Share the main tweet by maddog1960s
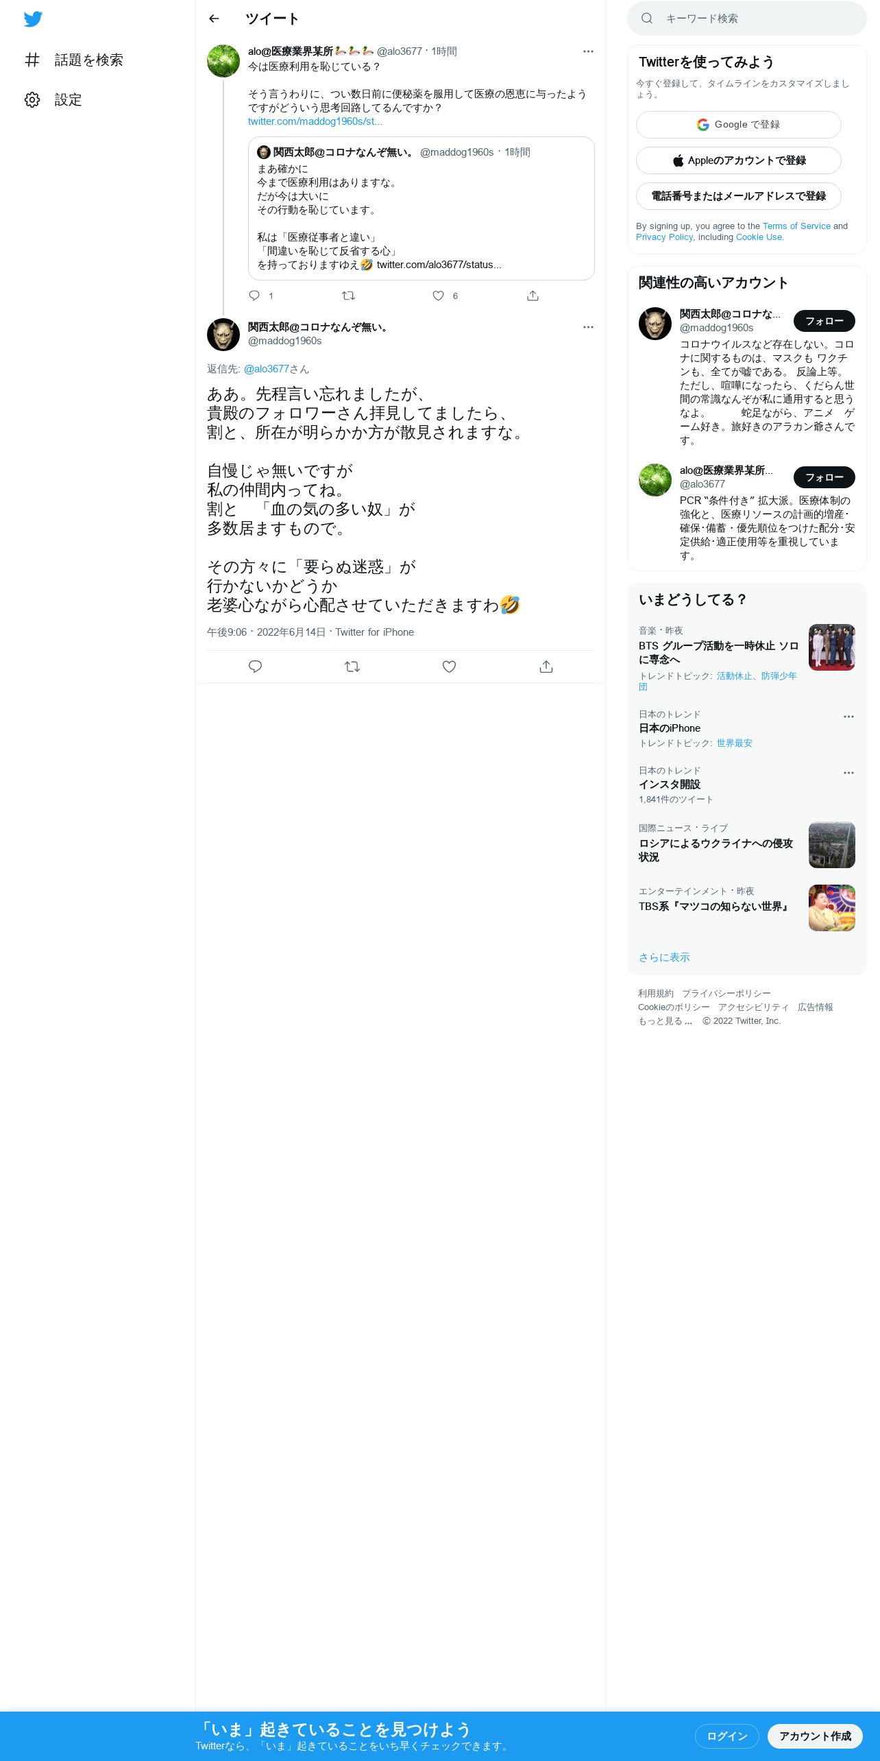 pyautogui.click(x=546, y=667)
